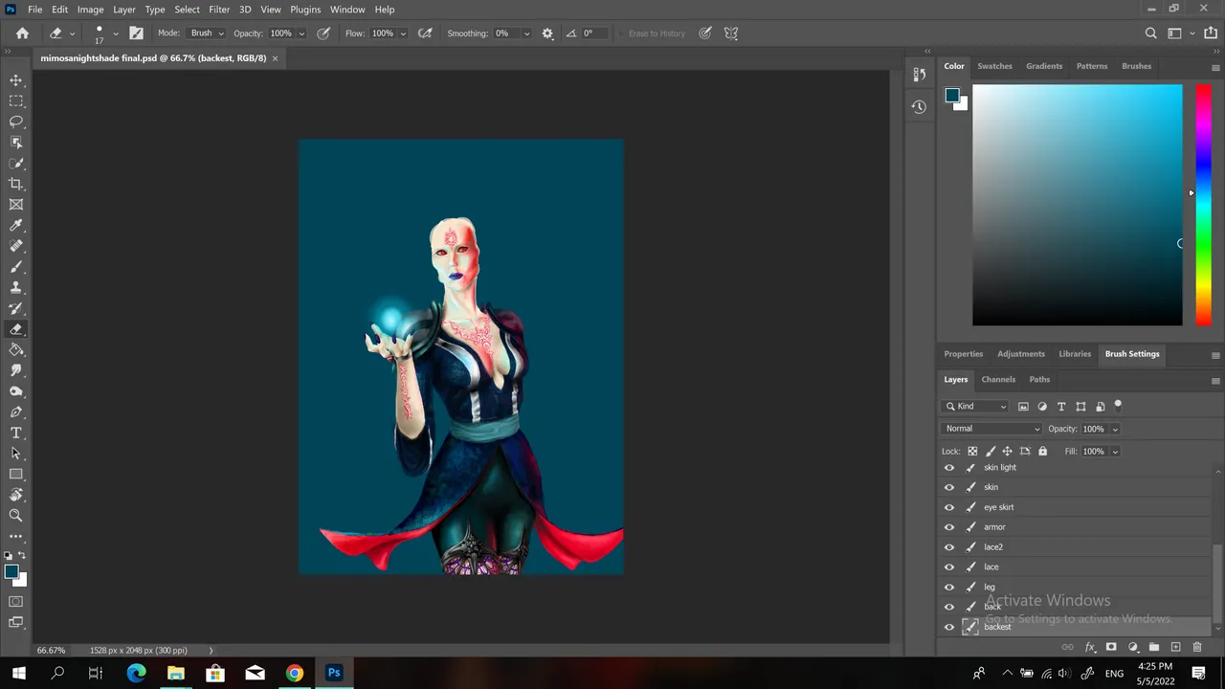The height and width of the screenshot is (689, 1225).
Task: Select the Clone Stamp tool
Action: (x=16, y=287)
